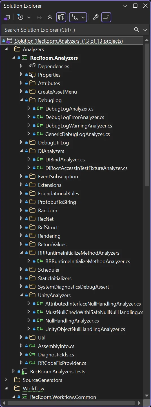Select the FoundationalRules folder
Image resolution: width=151 pixels, height=407 pixels.
pyautogui.click(x=59, y=194)
